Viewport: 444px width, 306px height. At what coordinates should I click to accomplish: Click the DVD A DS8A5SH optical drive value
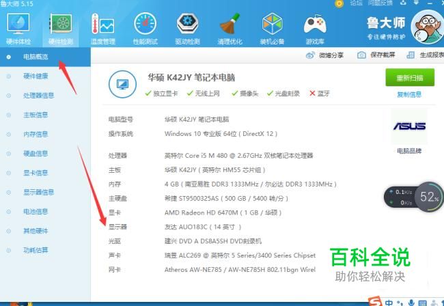[x=213, y=241]
